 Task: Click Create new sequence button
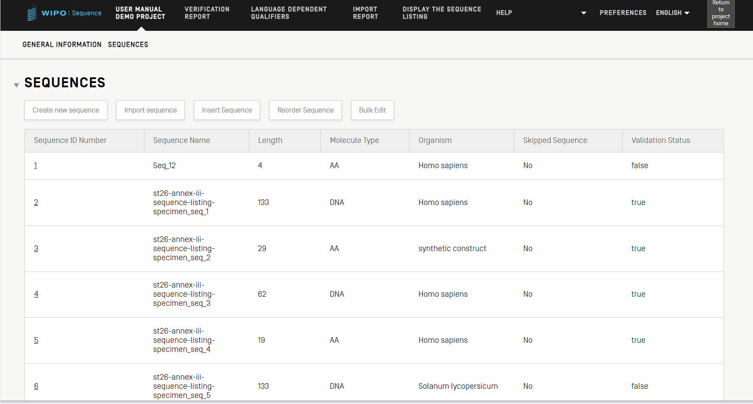coord(66,110)
